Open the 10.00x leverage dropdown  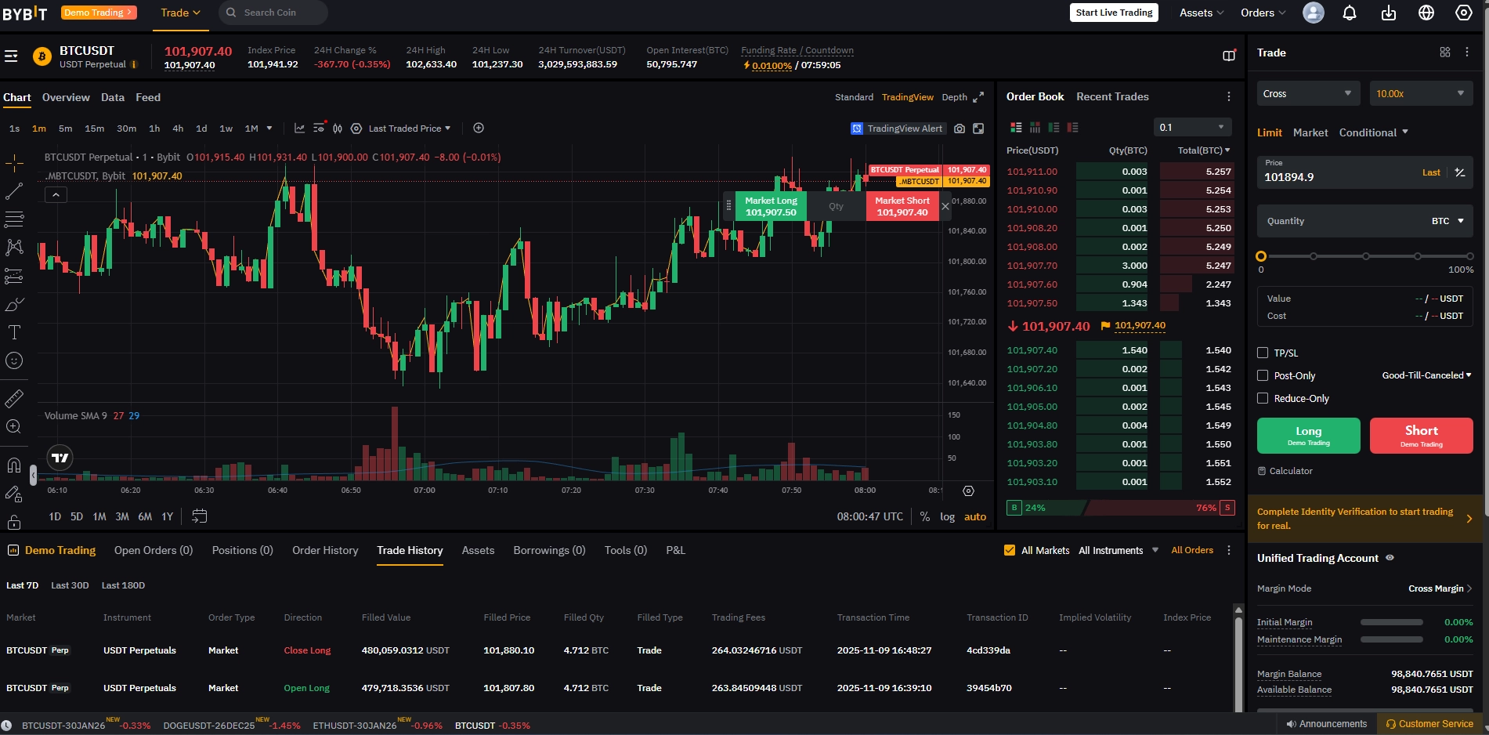coord(1422,93)
